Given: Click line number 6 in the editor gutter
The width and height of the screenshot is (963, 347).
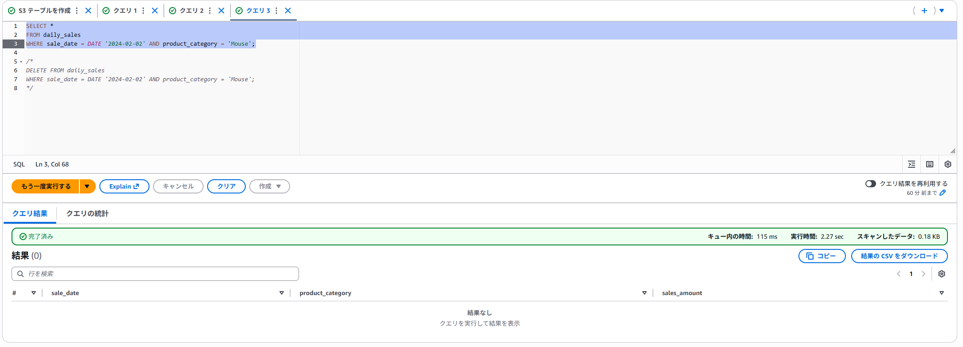Looking at the screenshot, I should pos(16,71).
